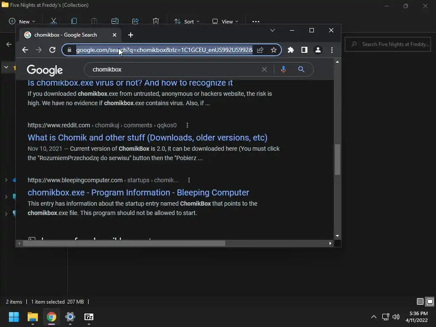The width and height of the screenshot is (436, 327).
Task: Click the Delete trash icon in File Explorer
Action: coord(156,21)
